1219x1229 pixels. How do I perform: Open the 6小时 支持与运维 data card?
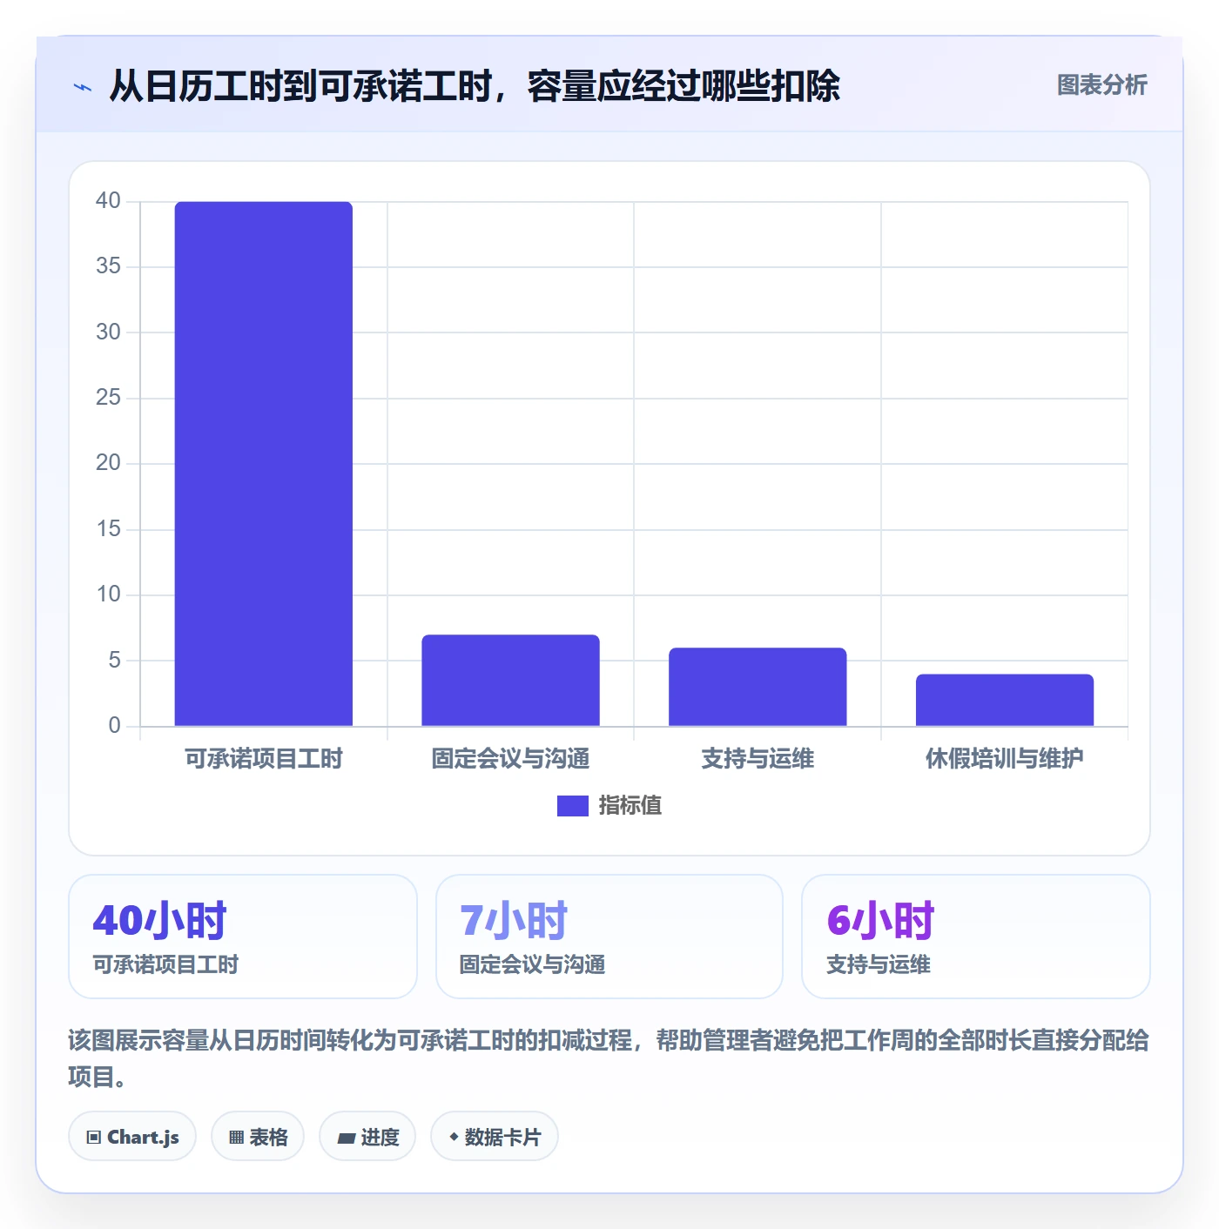(x=976, y=937)
